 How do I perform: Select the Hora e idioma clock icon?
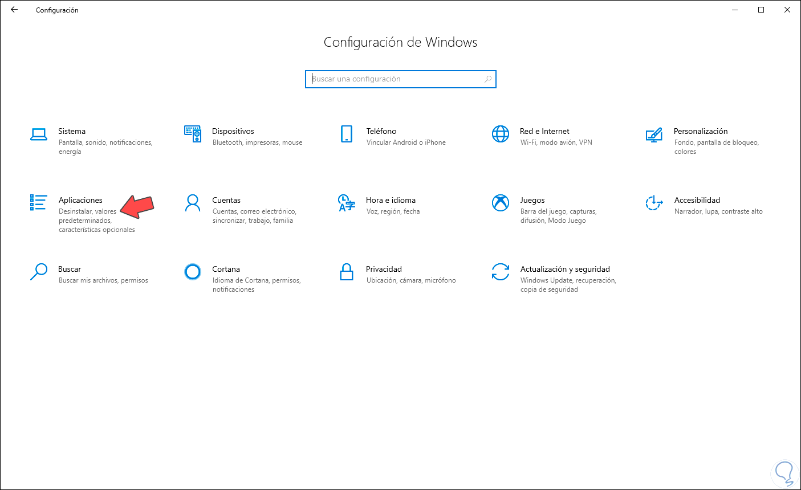click(347, 203)
